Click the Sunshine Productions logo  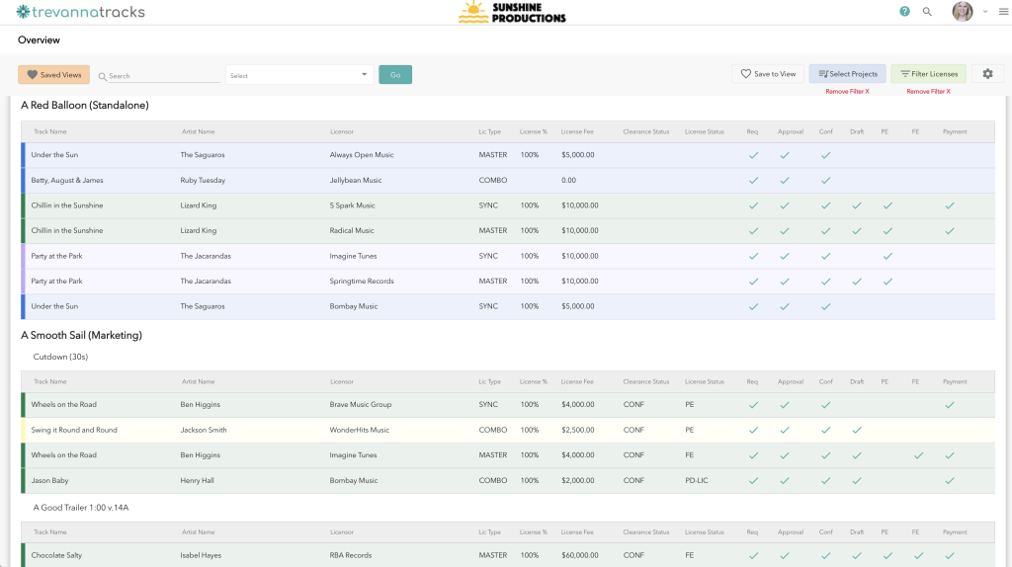tap(512, 12)
